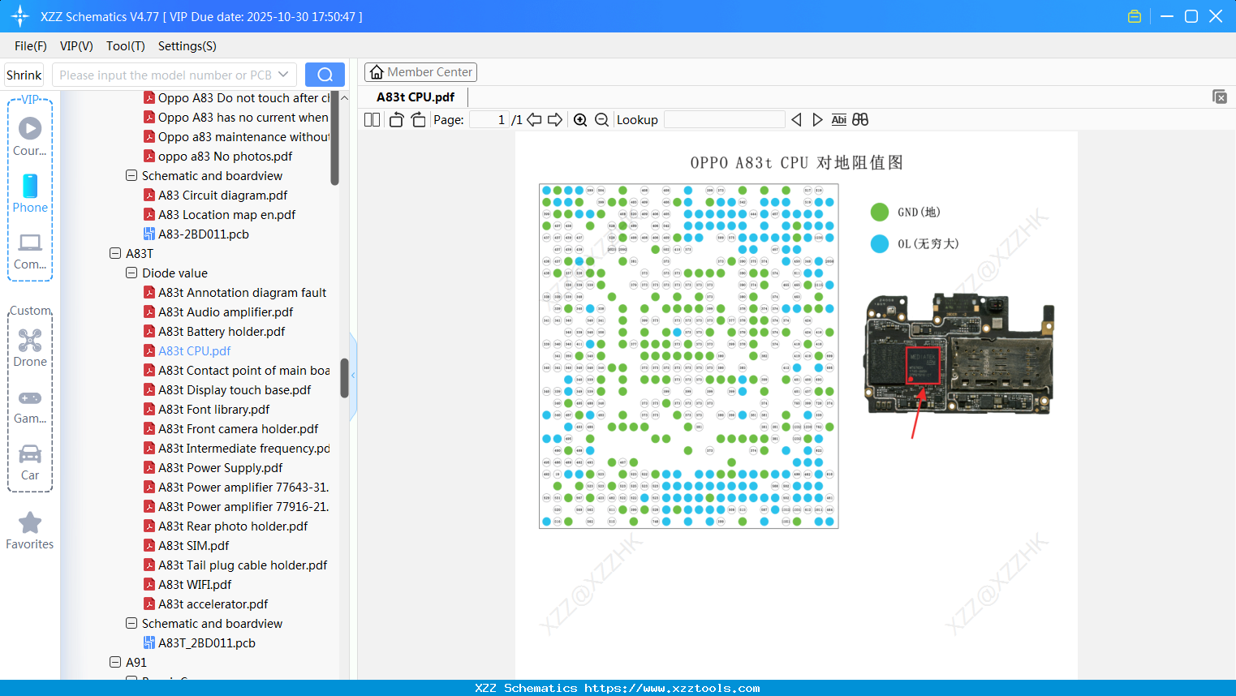Open A83t Front camera holder.pdf
The image size is (1236, 696).
(238, 428)
